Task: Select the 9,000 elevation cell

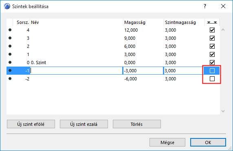Action: (130, 38)
